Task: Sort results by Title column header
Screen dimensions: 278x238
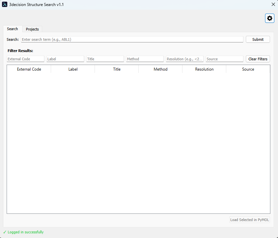Action: [117, 69]
